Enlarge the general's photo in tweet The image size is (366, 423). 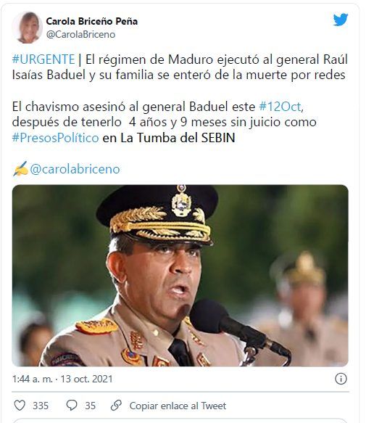point(180,276)
